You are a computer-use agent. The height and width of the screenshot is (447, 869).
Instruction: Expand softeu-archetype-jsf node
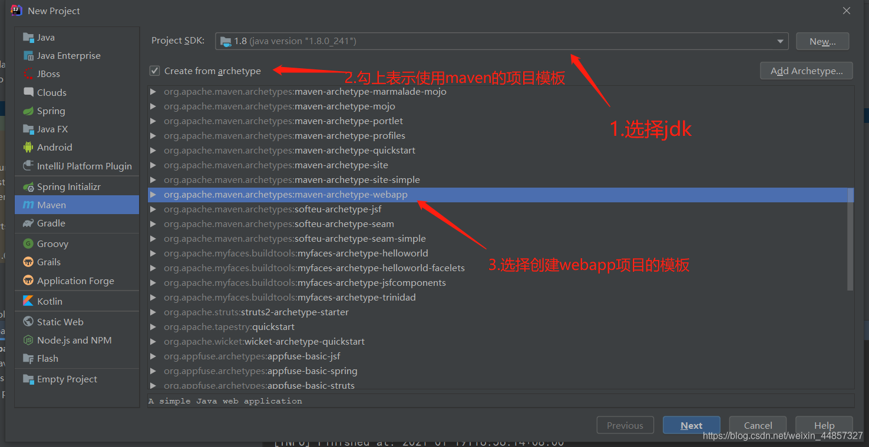(x=153, y=209)
